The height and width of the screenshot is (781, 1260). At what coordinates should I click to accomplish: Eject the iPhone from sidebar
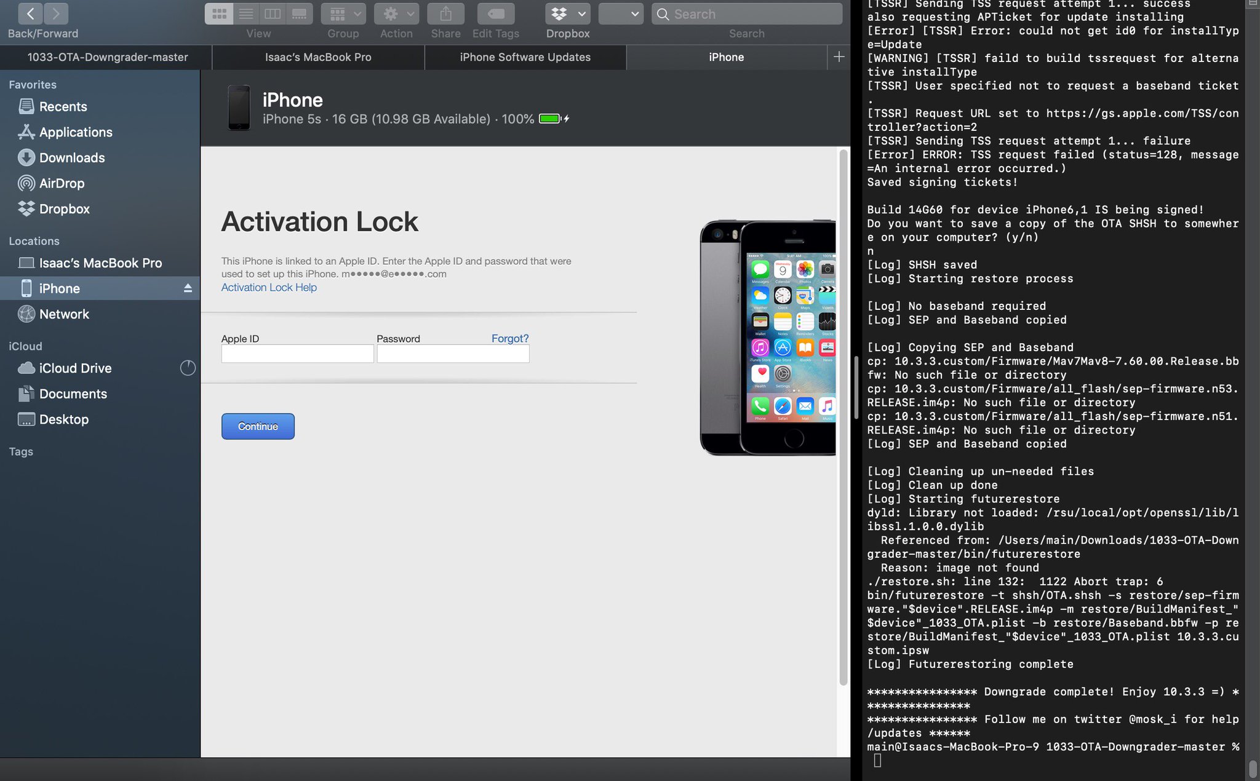188,288
